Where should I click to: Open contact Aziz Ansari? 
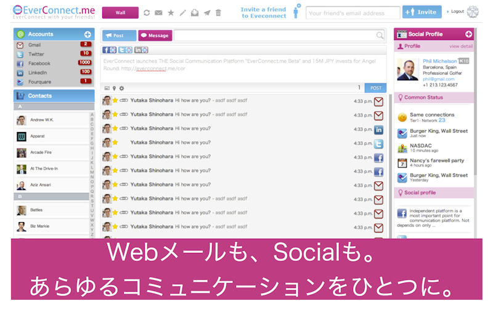(52, 185)
